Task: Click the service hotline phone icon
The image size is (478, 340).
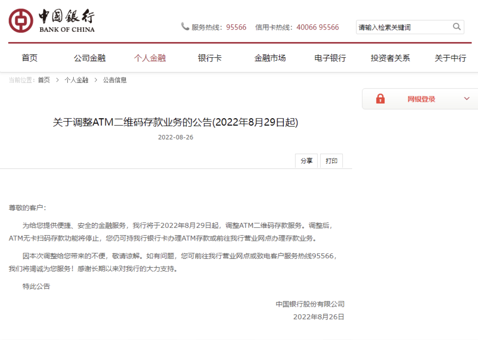Action: pyautogui.click(x=185, y=27)
